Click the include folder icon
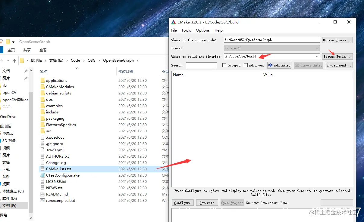Viewport: 364px width, 222px height. click(x=42, y=112)
